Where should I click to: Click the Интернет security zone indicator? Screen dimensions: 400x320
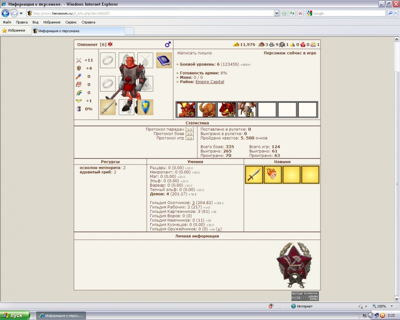tap(302, 306)
